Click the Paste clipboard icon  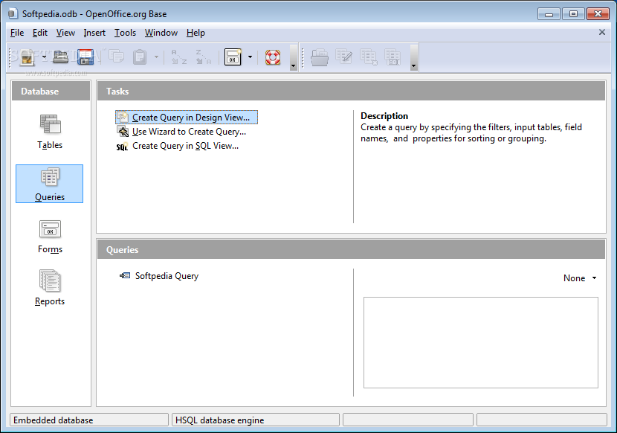pyautogui.click(x=140, y=57)
